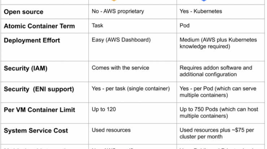Click the 'Security (ENI support)' label
This screenshot has width=267, height=149.
tap(39, 89)
